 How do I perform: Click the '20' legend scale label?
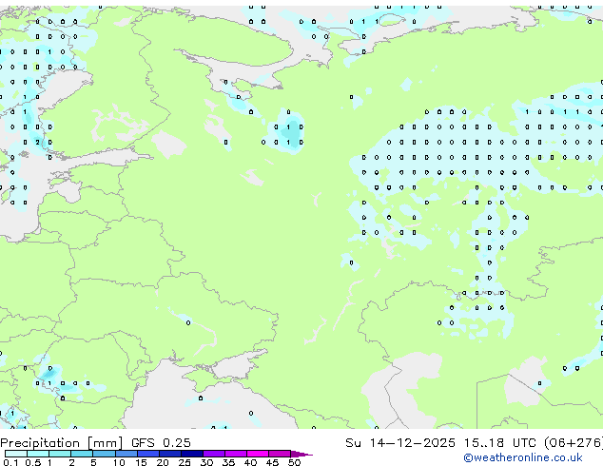tap(163, 462)
